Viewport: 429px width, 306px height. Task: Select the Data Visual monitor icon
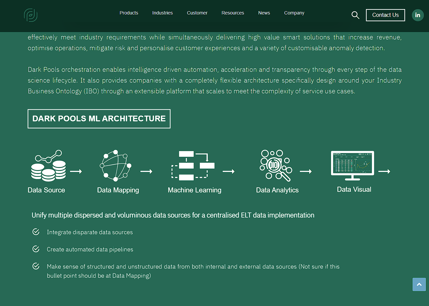(x=353, y=165)
